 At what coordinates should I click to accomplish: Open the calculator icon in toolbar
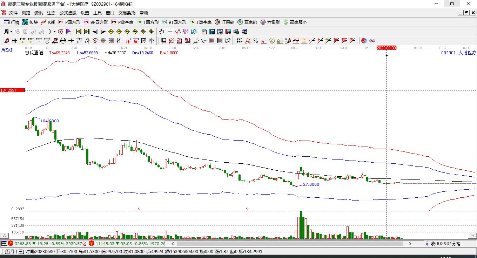[x=212, y=32]
